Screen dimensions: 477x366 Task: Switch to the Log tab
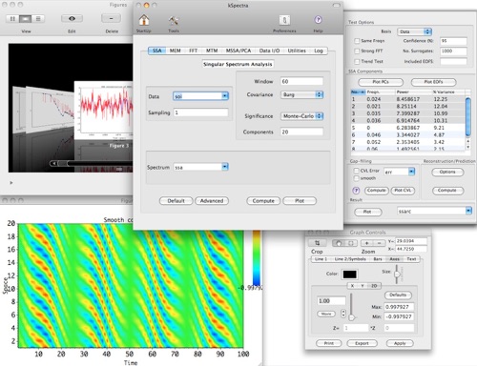(x=319, y=51)
